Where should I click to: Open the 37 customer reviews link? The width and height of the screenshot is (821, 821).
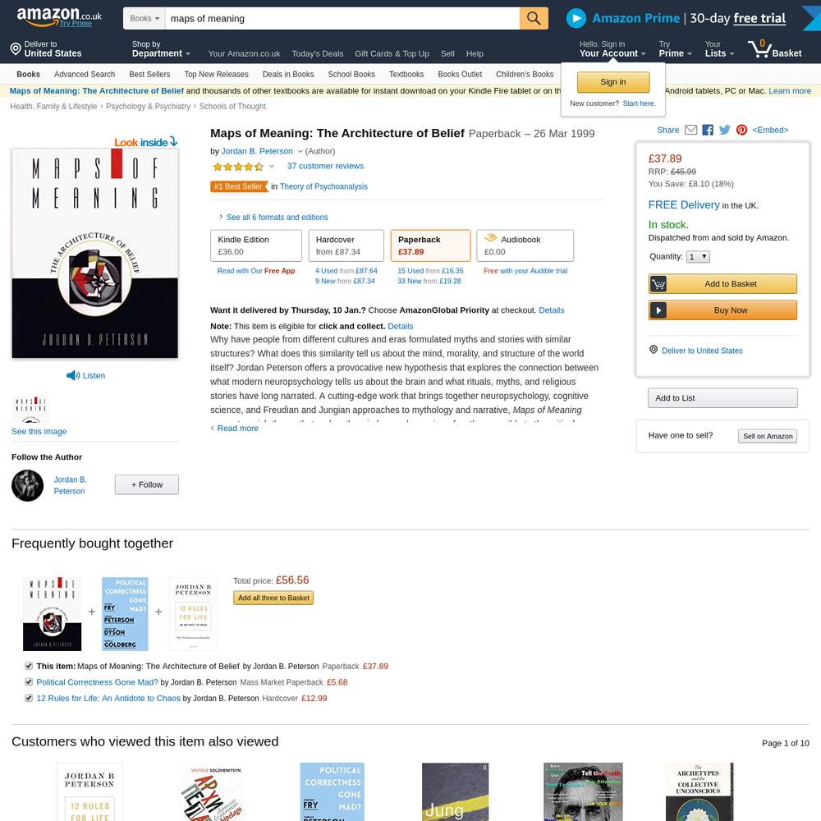click(325, 166)
